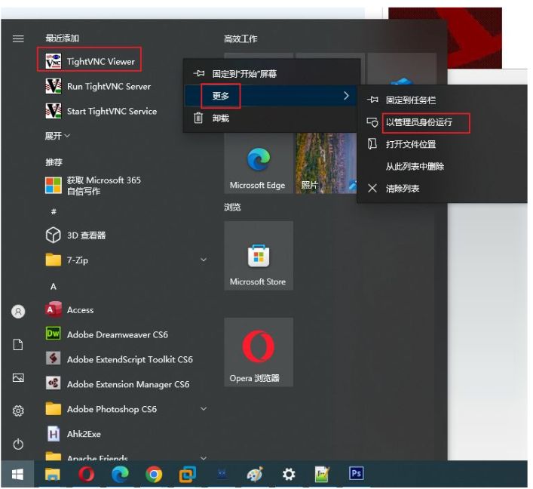Launch Run TightVNC Server entry
The width and height of the screenshot is (533, 489).
98,87
